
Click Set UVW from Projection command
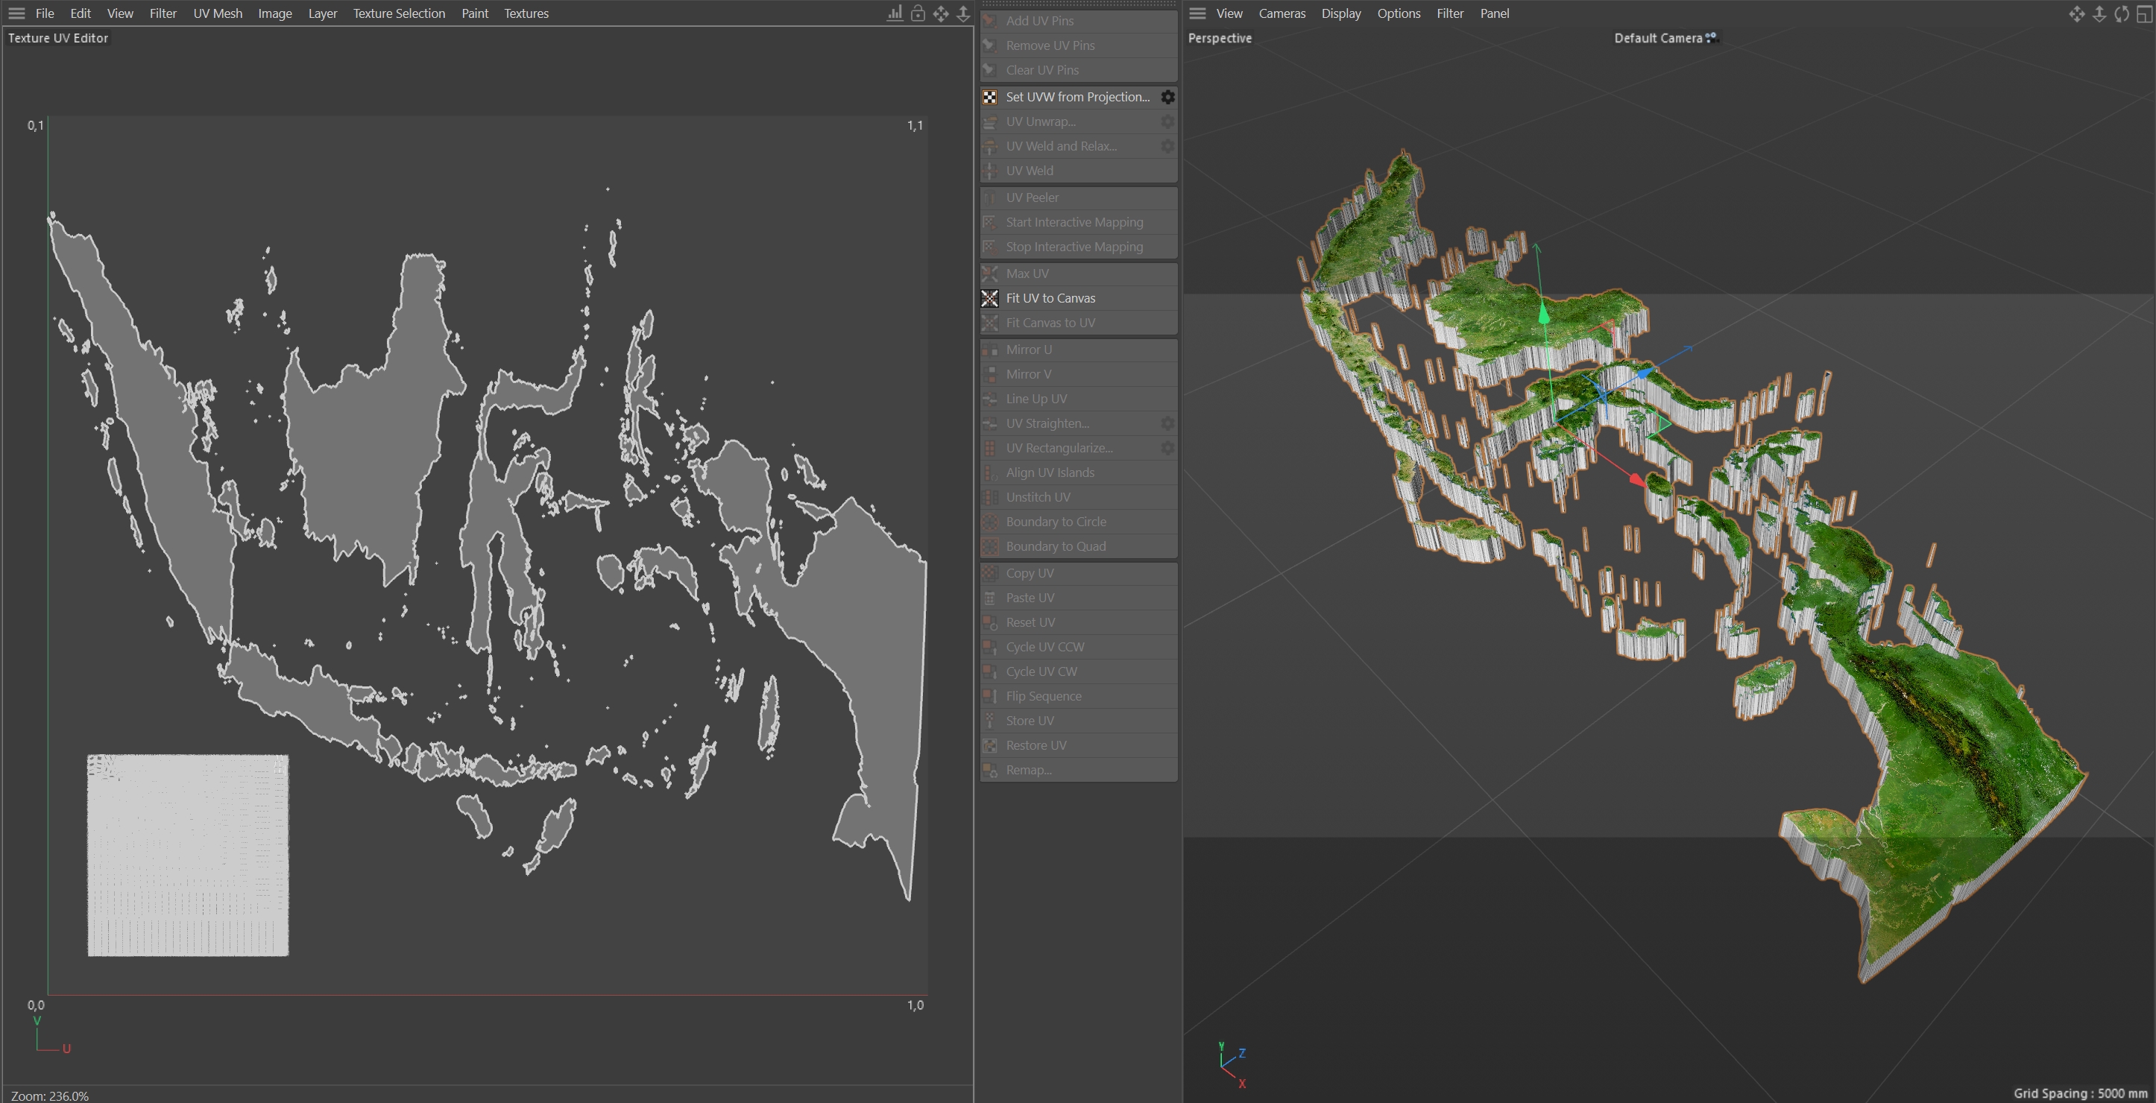[x=1077, y=97]
